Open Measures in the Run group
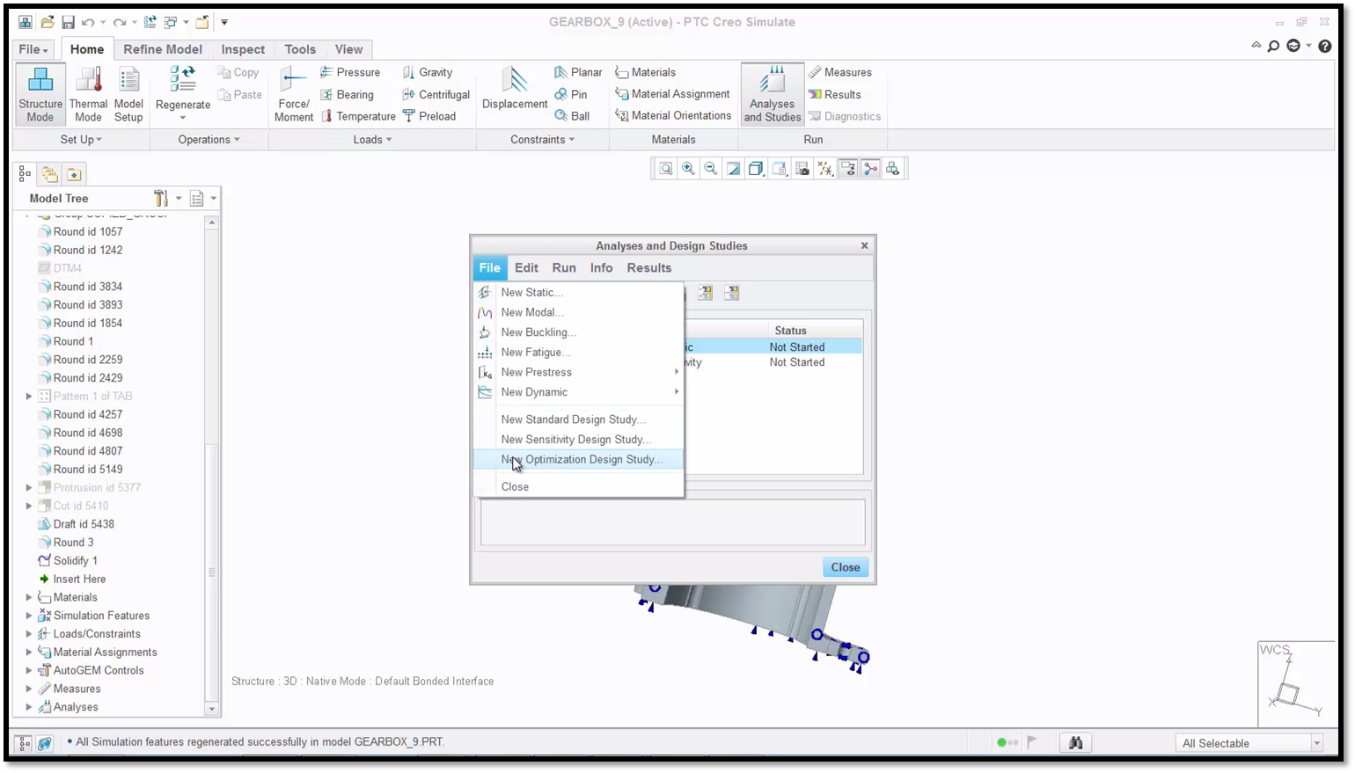 839,72
